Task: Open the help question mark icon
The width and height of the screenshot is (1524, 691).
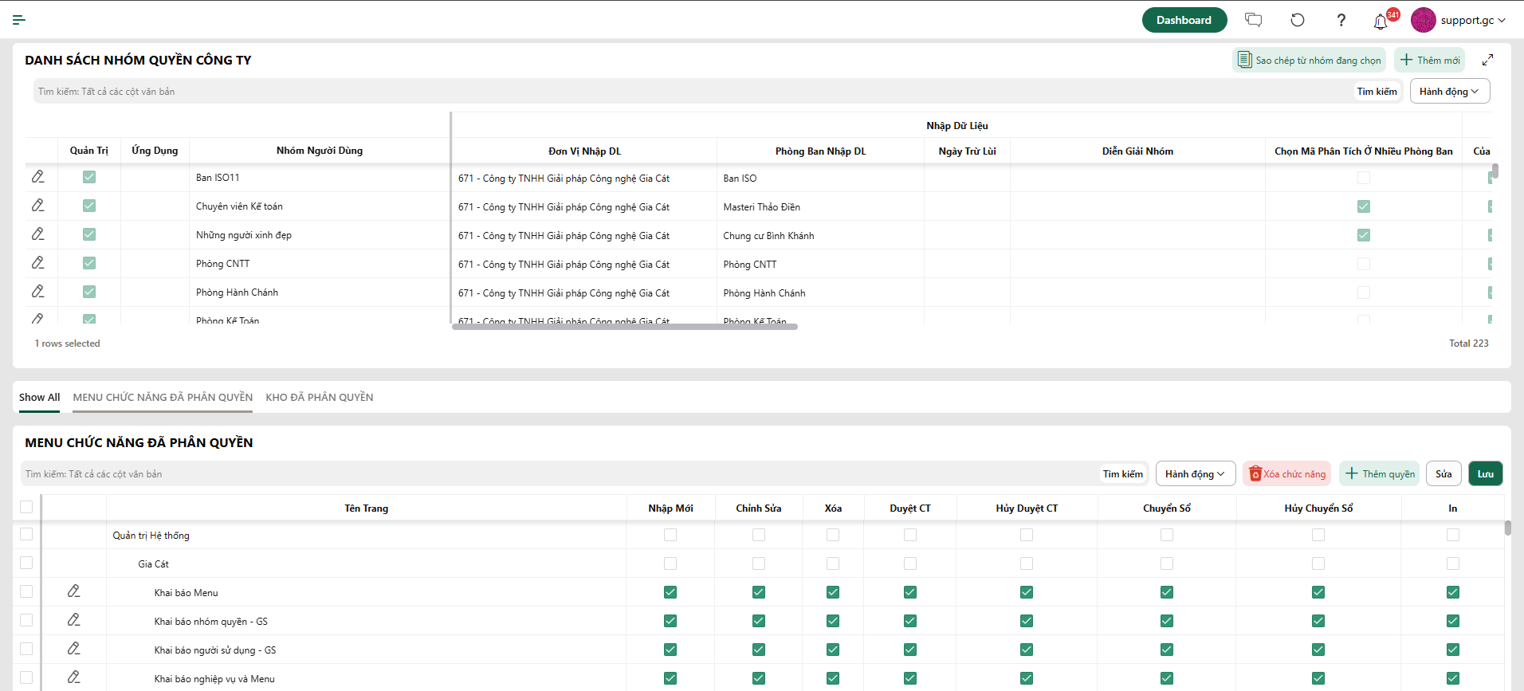Action: [x=1341, y=20]
